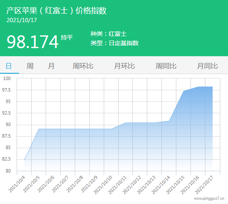Switch to the 周 weekly tab
Image resolution: width=228 pixels, height=204 pixels.
click(x=30, y=66)
